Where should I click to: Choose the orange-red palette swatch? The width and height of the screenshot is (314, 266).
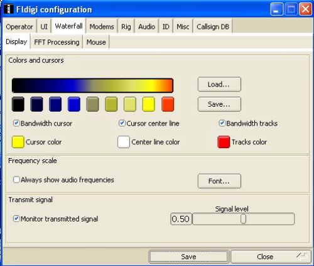tap(168, 104)
